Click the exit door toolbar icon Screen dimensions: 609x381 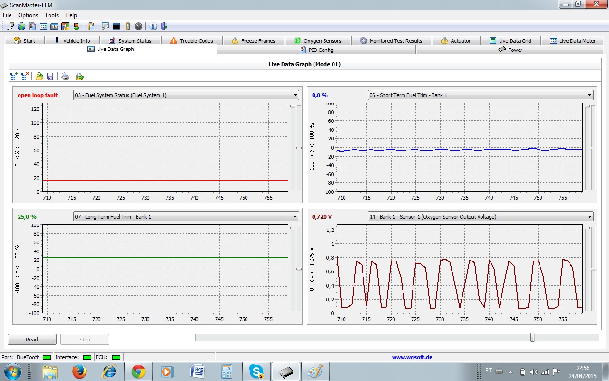(164, 26)
